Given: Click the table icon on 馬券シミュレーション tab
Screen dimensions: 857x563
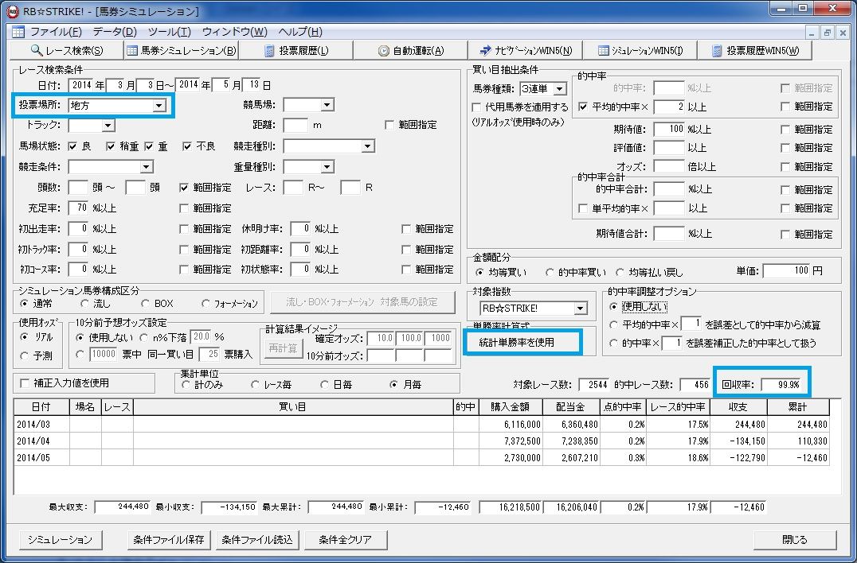Looking at the screenshot, I should (x=131, y=51).
